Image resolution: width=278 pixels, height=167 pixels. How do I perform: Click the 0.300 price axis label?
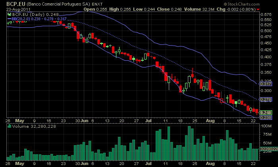point(266,90)
